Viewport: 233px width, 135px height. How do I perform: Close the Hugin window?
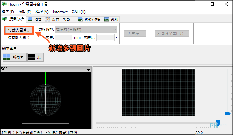[226, 4]
